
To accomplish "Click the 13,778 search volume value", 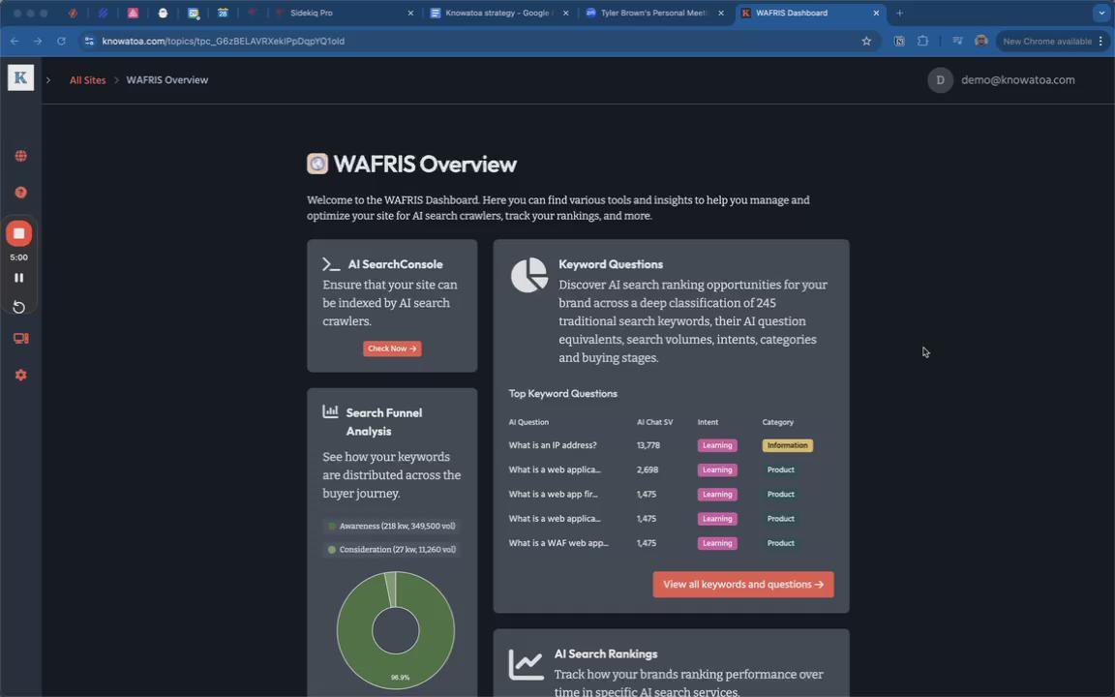I will [x=648, y=445].
